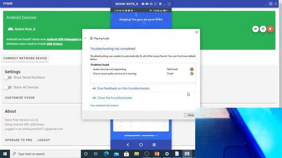Take a screenshot with the camera icon
This screenshot has width=282, height=158.
(143, 4)
